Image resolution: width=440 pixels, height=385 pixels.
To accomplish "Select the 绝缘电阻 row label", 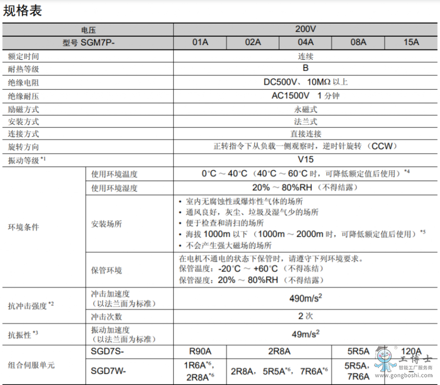I will pyautogui.click(x=23, y=83).
